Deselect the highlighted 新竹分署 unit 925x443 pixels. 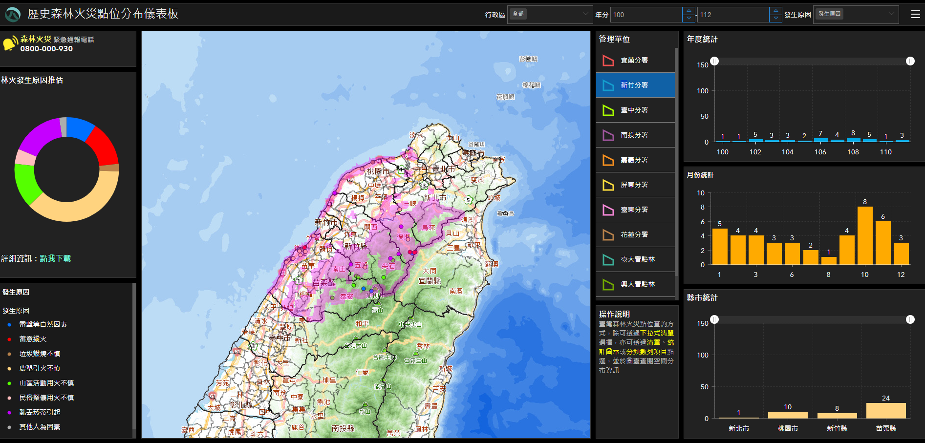635,85
